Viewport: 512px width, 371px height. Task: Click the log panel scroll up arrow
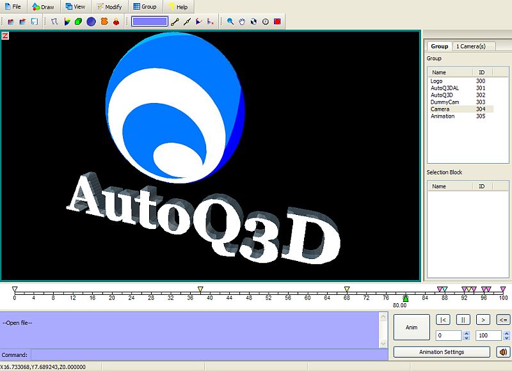(383, 317)
